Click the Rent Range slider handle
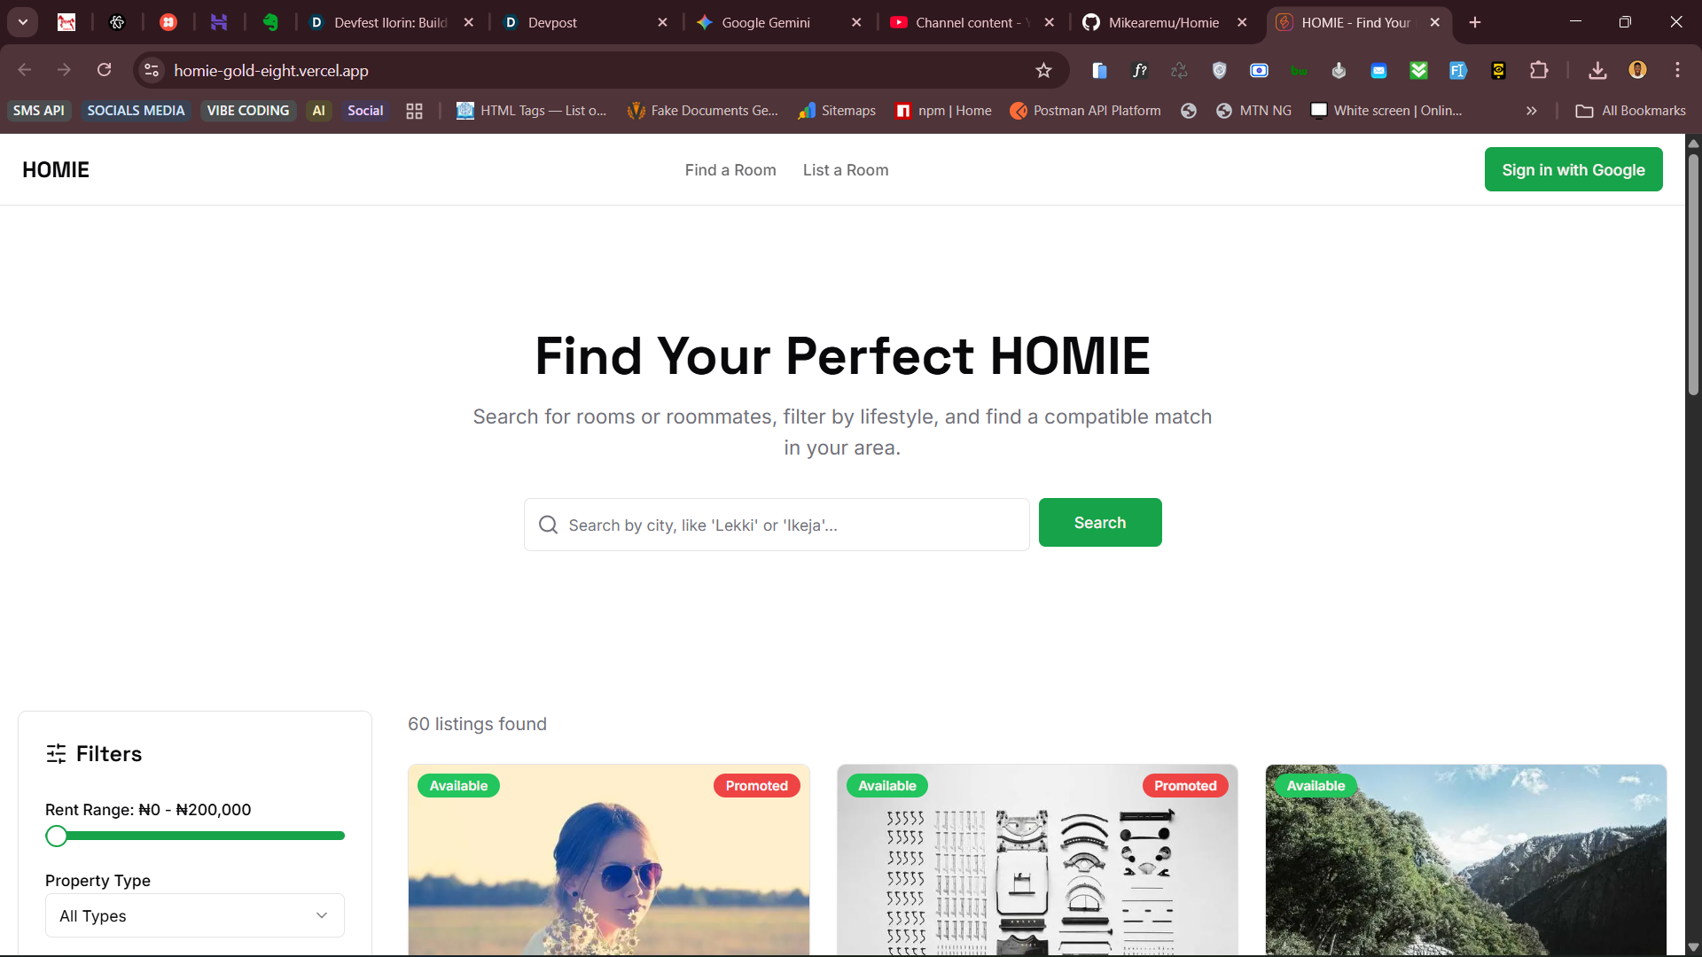The image size is (1702, 957). [57, 836]
